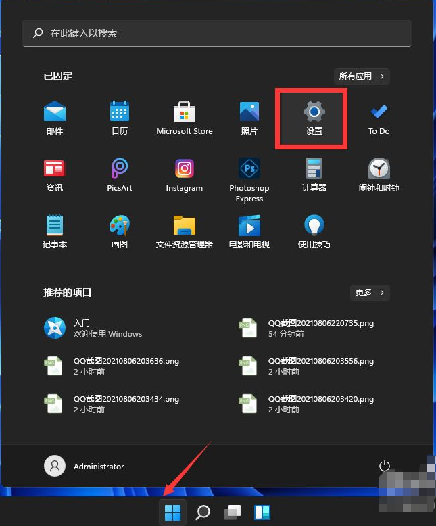The width and height of the screenshot is (436, 526).
Task: Open the 使用技巧 Tips app
Action: click(314, 232)
